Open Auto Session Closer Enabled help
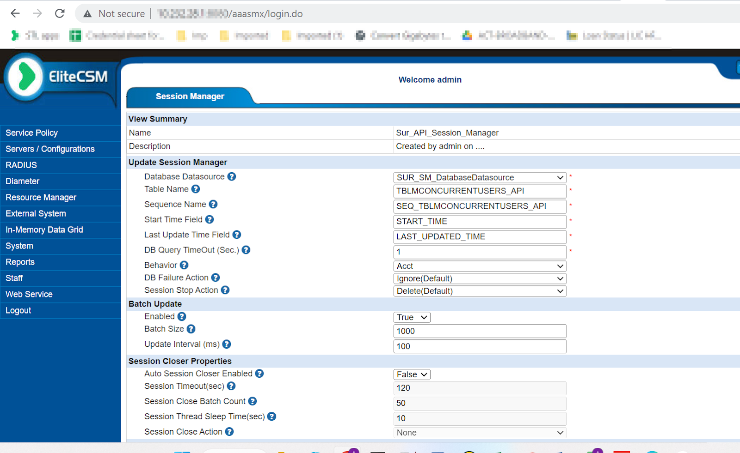The height and width of the screenshot is (453, 740). pyautogui.click(x=259, y=374)
